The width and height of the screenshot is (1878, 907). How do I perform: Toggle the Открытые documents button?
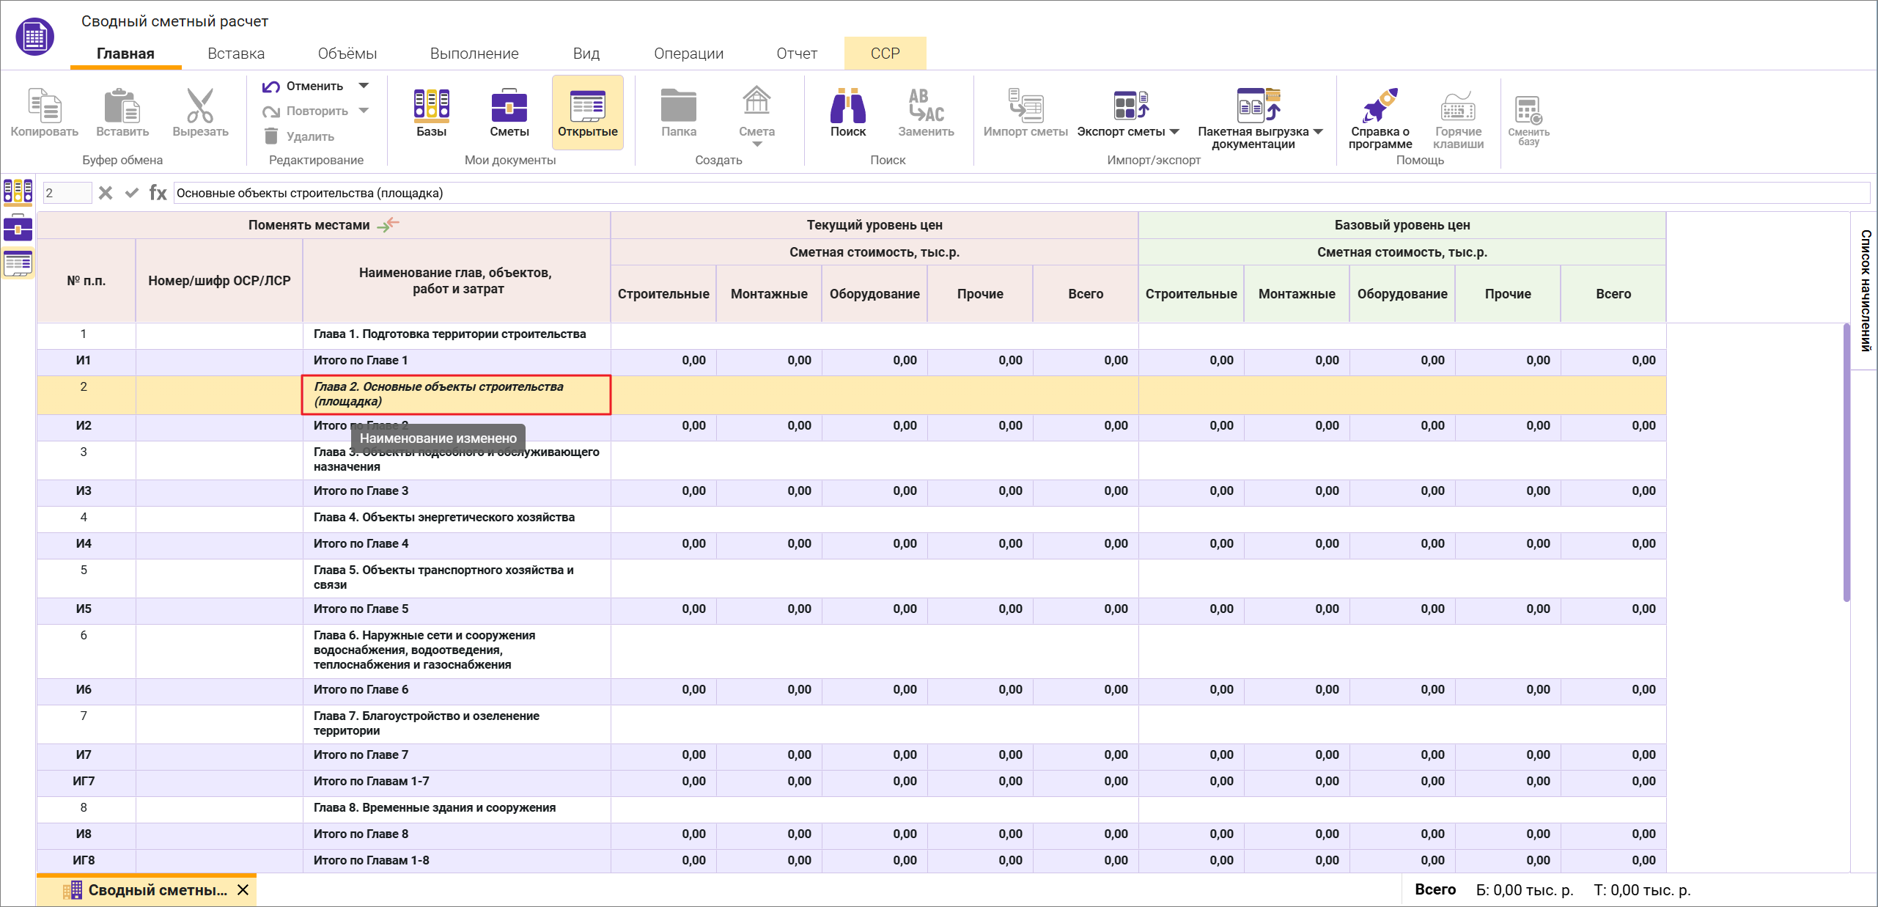587,112
